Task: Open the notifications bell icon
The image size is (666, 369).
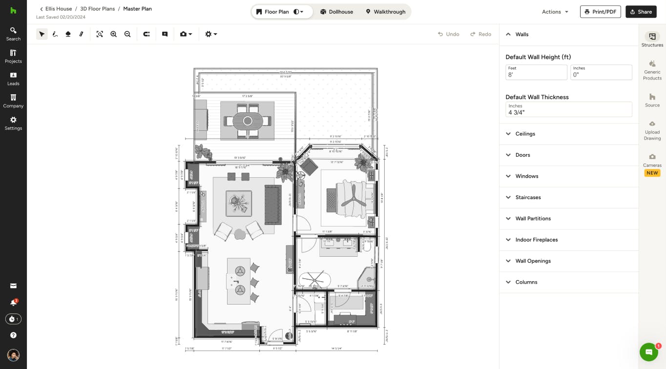Action: [13, 303]
